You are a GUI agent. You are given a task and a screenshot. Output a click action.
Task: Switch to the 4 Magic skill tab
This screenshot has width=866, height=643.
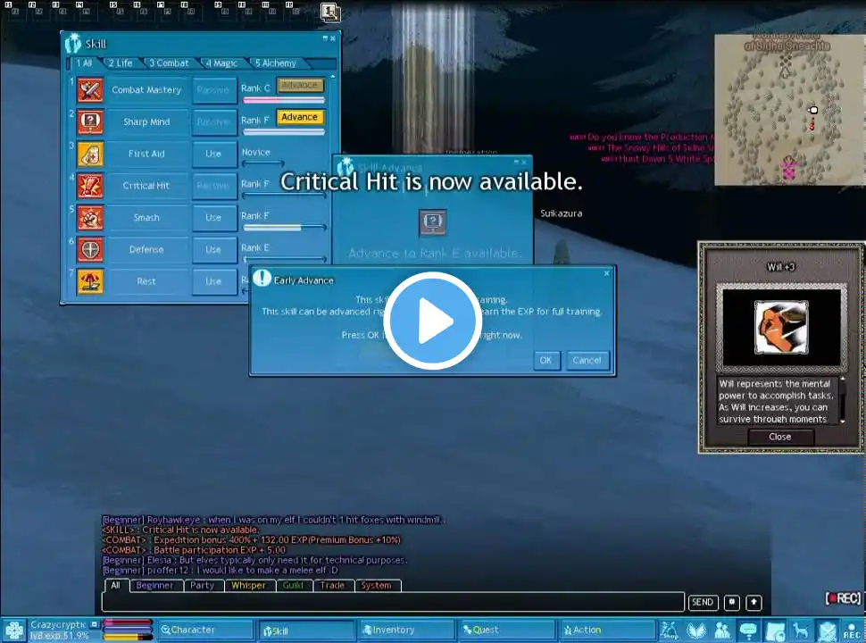pyautogui.click(x=221, y=63)
